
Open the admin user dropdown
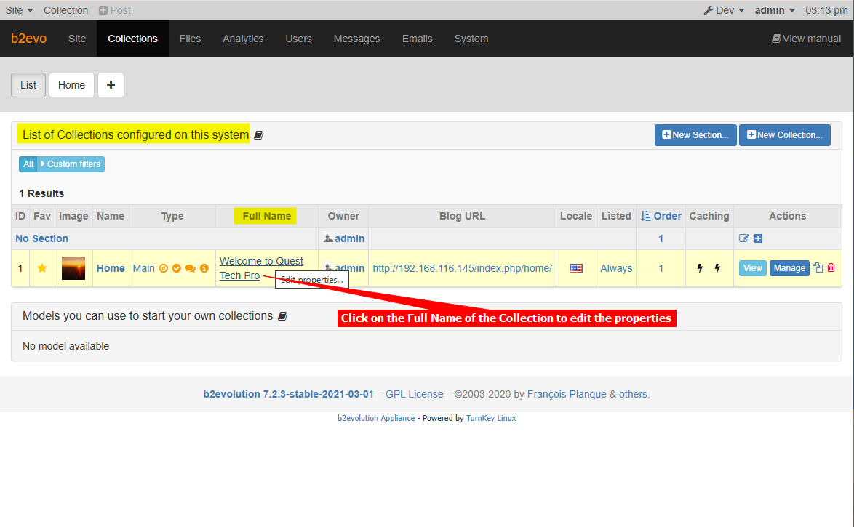coord(775,10)
